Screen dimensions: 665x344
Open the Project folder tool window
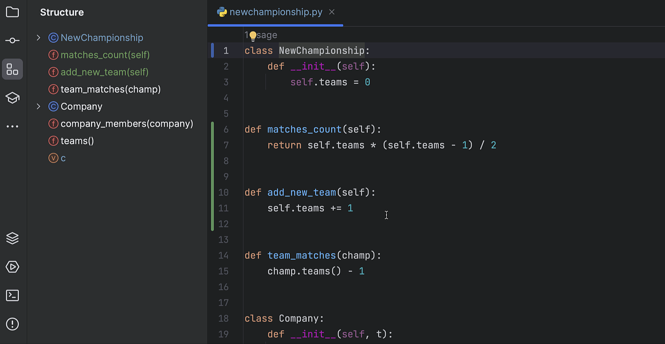[x=12, y=12]
